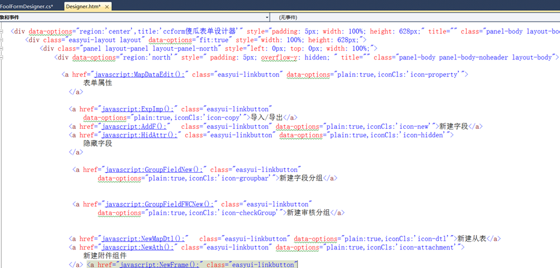Collapse the outline for the region:'center' div line
The image size is (560, 268).
[2, 31]
